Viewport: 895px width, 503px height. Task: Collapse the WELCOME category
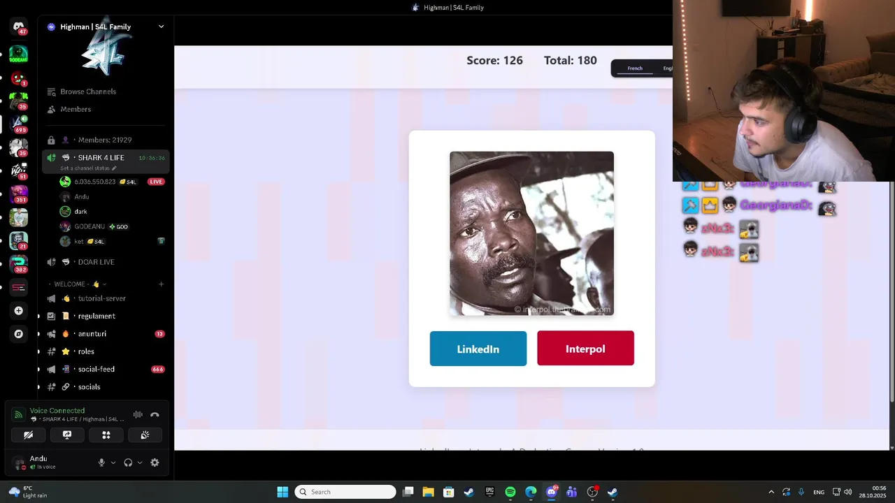pyautogui.click(x=76, y=284)
